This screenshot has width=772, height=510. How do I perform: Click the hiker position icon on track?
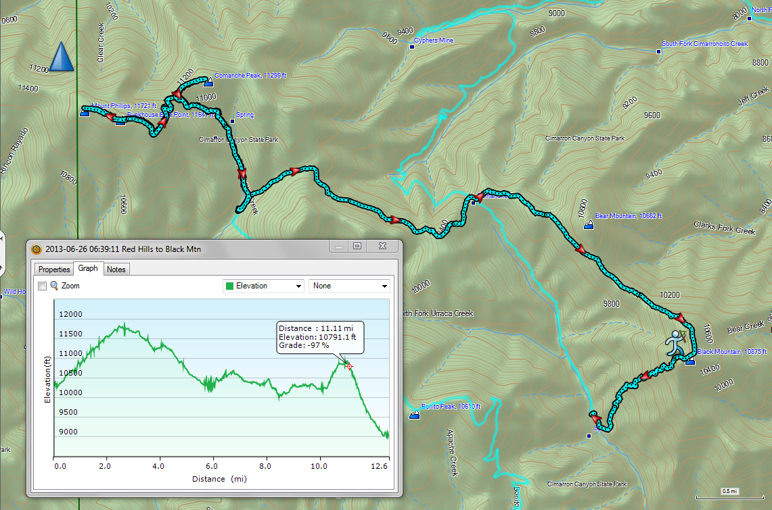[x=675, y=344]
